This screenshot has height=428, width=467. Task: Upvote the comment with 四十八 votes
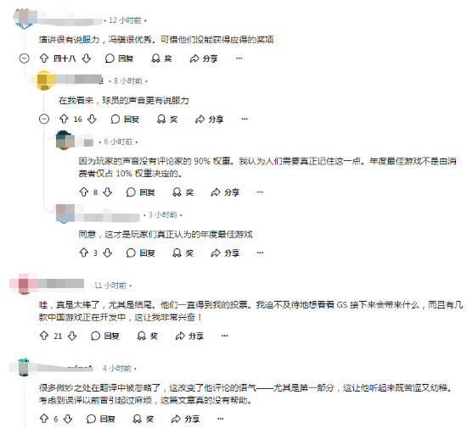[44, 58]
